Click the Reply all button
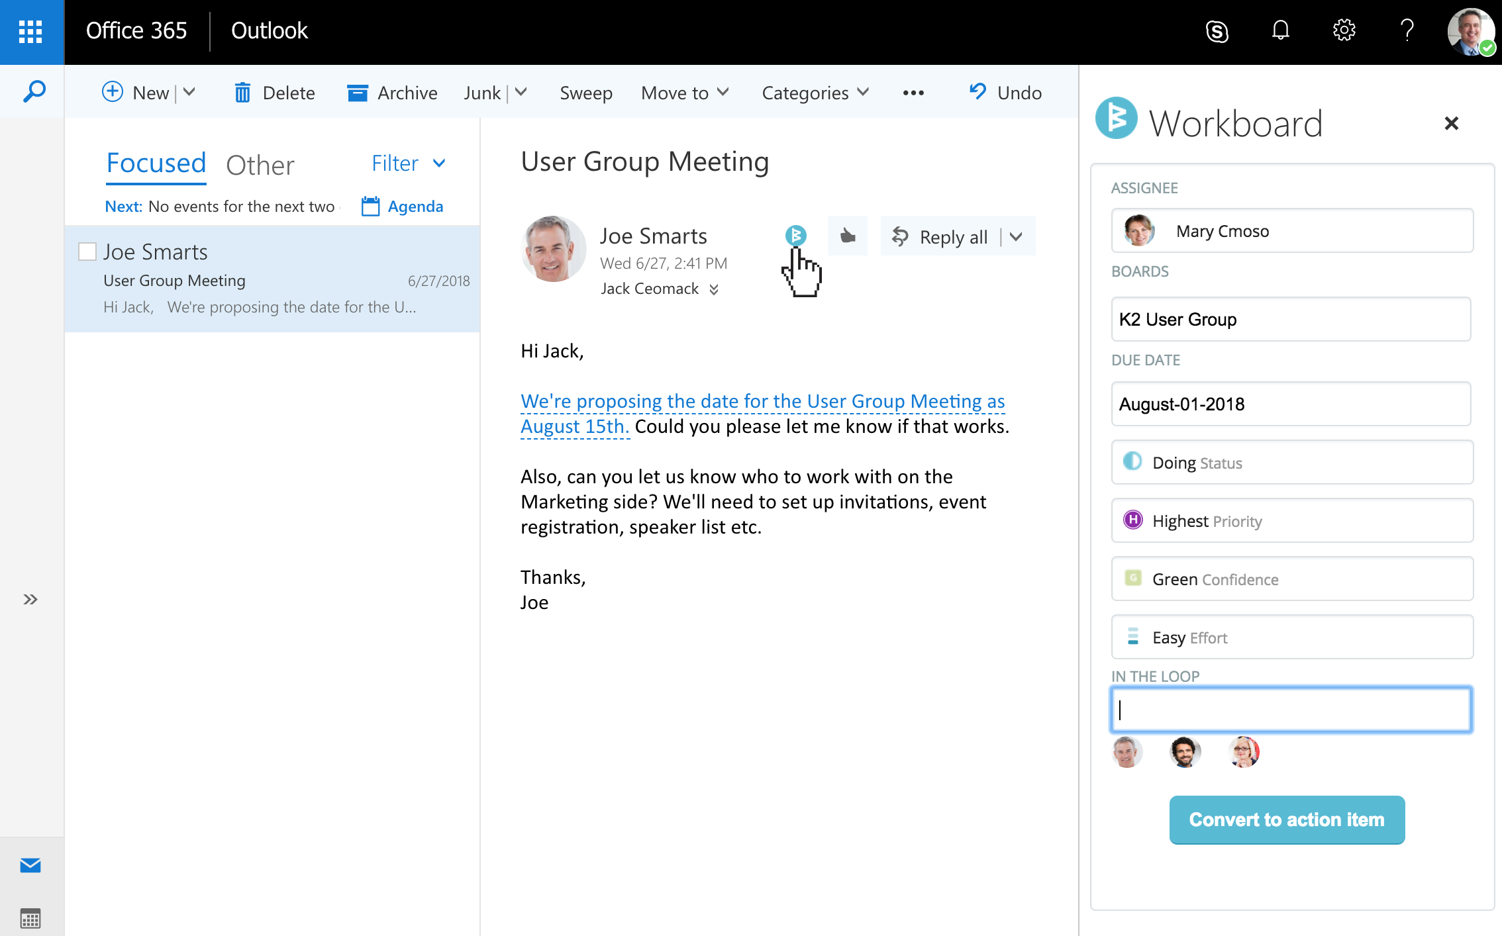Image resolution: width=1502 pixels, height=936 pixels. tap(939, 236)
